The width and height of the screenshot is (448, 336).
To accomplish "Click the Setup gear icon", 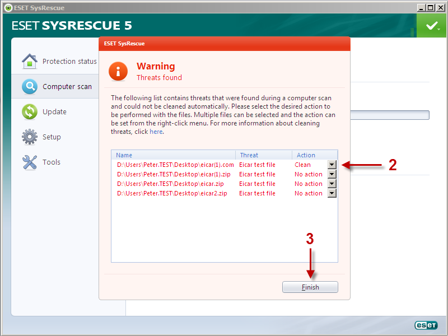I will coord(30,137).
